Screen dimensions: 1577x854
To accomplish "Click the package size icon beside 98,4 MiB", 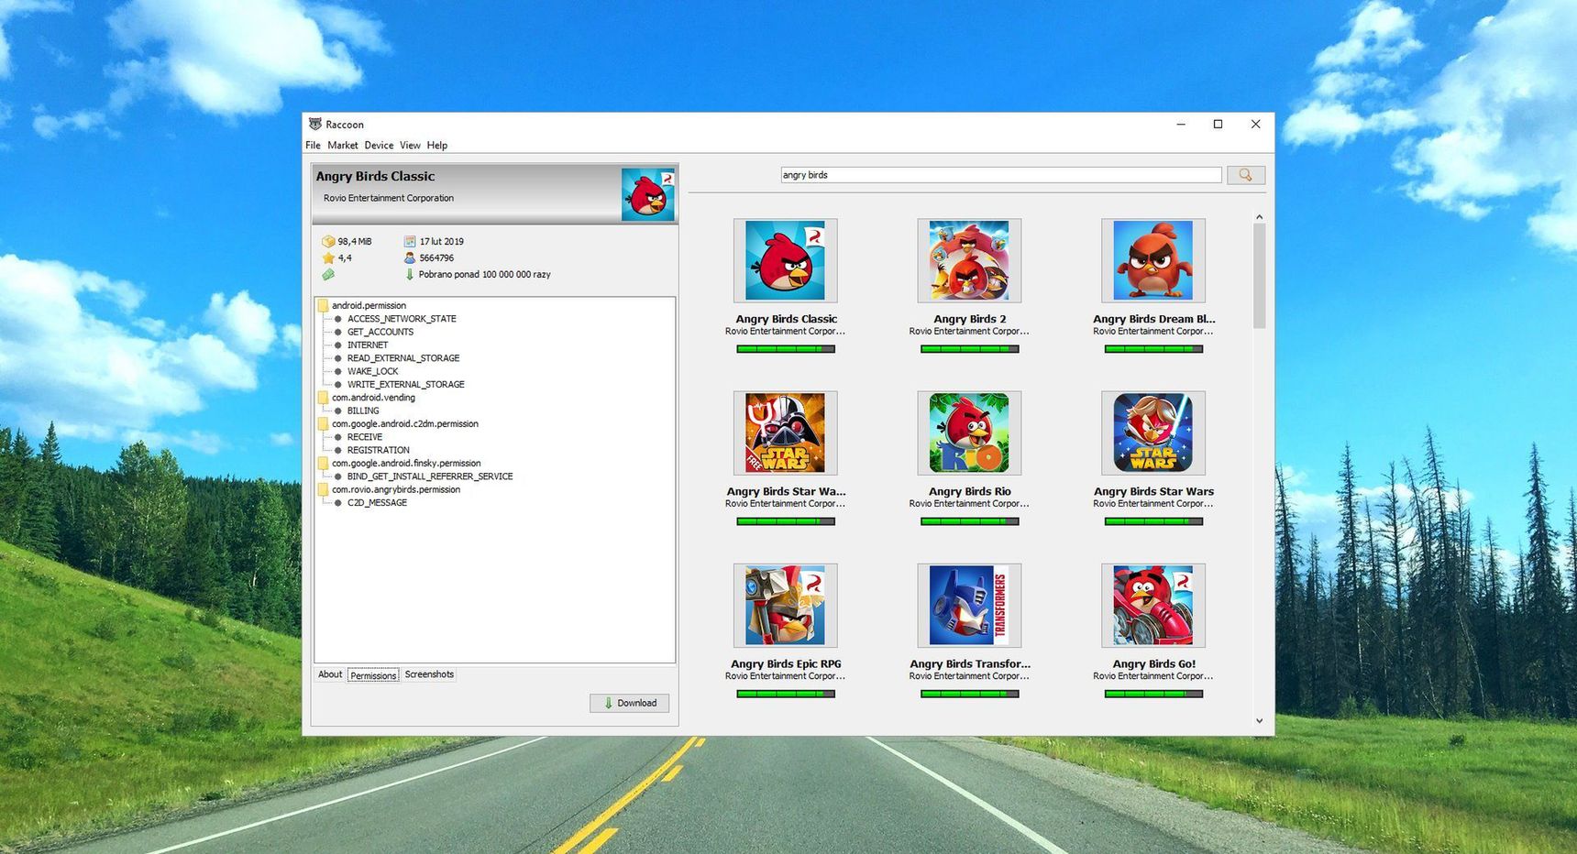I will tap(328, 242).
